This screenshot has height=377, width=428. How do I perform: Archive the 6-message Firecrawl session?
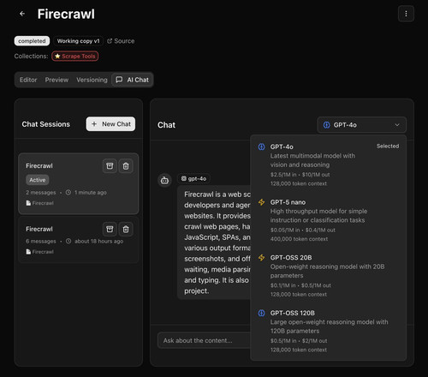(110, 229)
